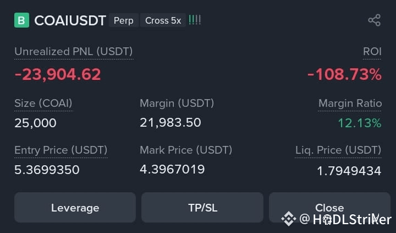Close the COAIUSDT position

(329, 208)
